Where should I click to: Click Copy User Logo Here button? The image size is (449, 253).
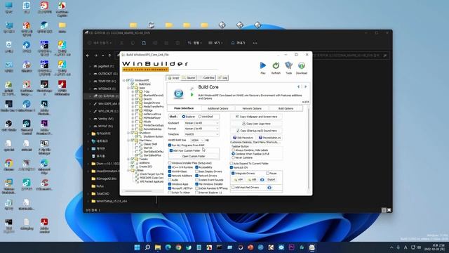(256, 124)
